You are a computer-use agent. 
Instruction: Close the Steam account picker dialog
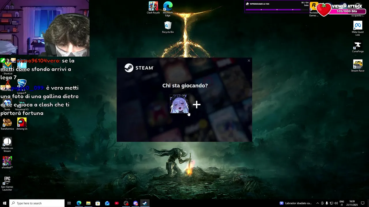pyautogui.click(x=249, y=61)
